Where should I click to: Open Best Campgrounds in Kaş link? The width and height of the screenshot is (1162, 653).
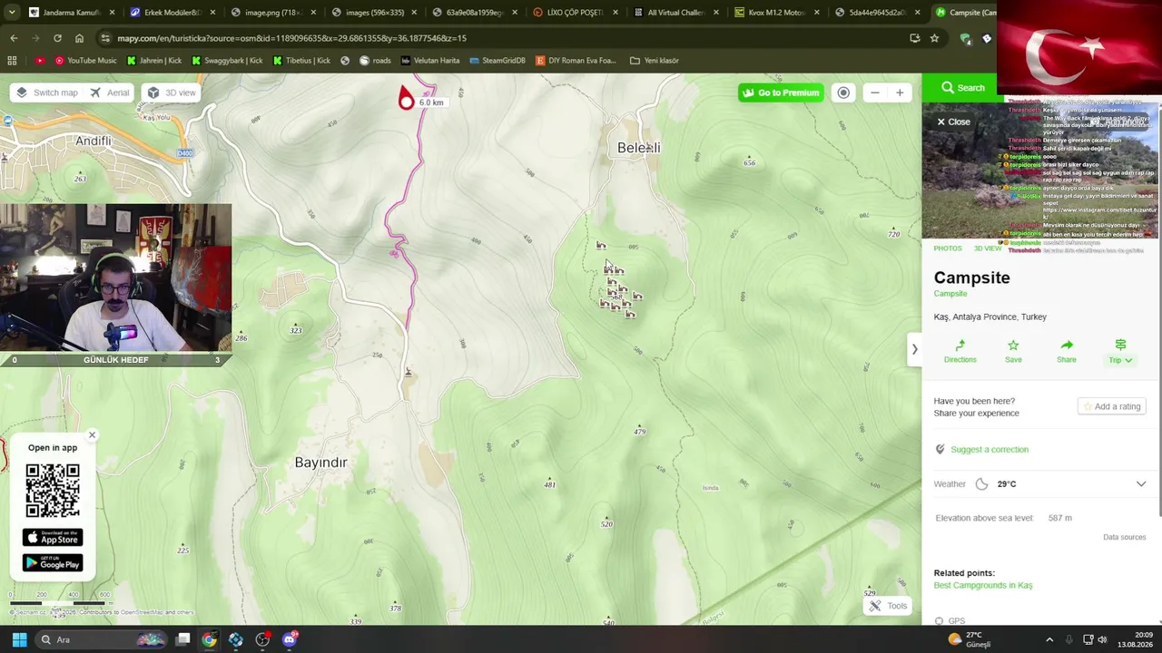point(983,586)
